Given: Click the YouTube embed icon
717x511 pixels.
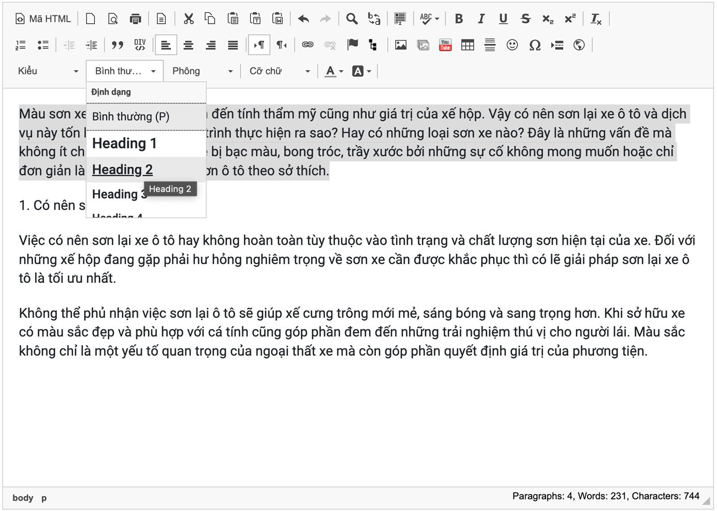Looking at the screenshot, I should (445, 45).
